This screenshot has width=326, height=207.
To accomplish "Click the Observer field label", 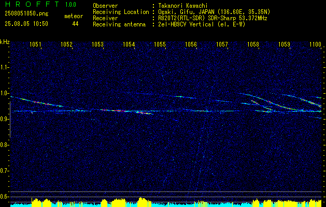I will pos(105,6).
